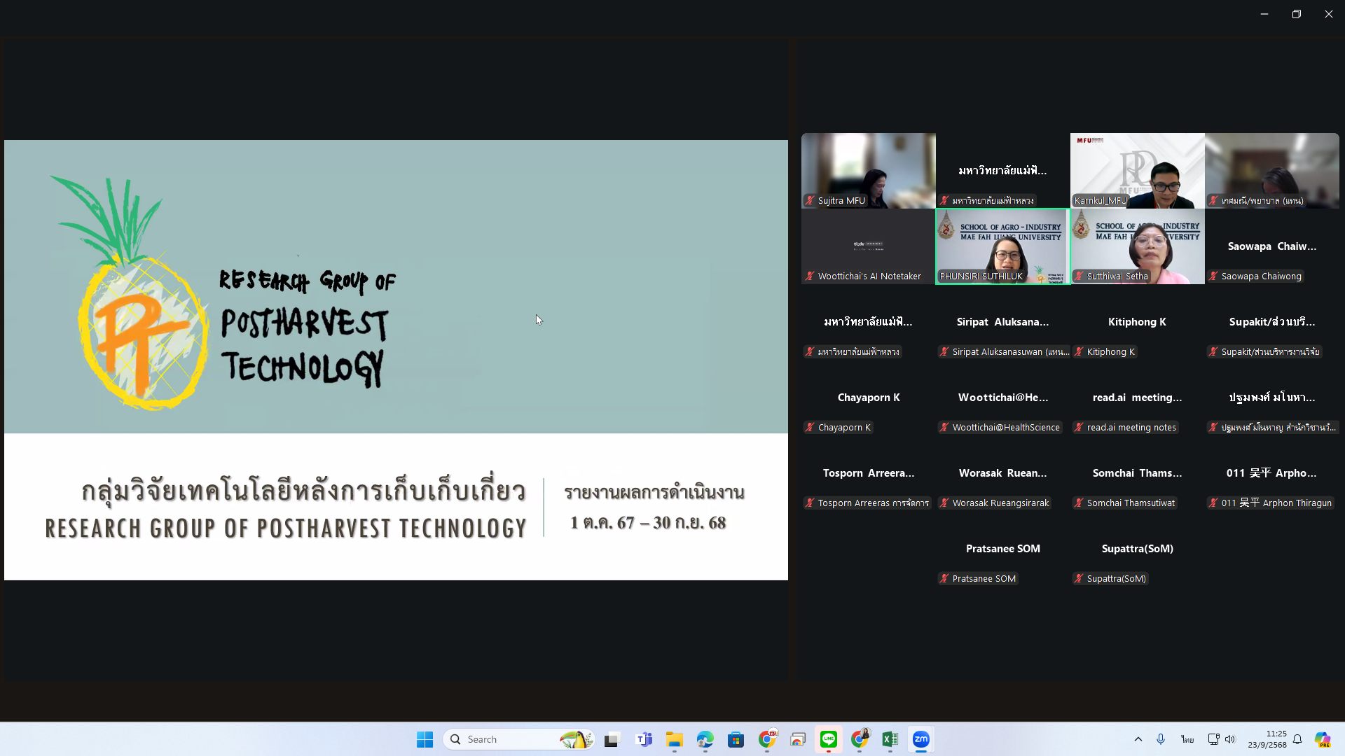
Task: Click the volume icon in system tray
Action: 1230,739
